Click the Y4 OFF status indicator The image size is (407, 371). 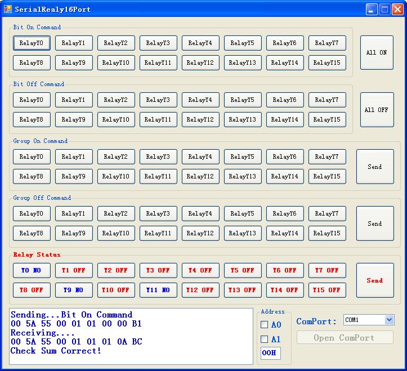click(200, 270)
